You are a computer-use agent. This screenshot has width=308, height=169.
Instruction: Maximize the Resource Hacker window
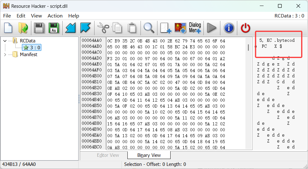click(280, 6)
